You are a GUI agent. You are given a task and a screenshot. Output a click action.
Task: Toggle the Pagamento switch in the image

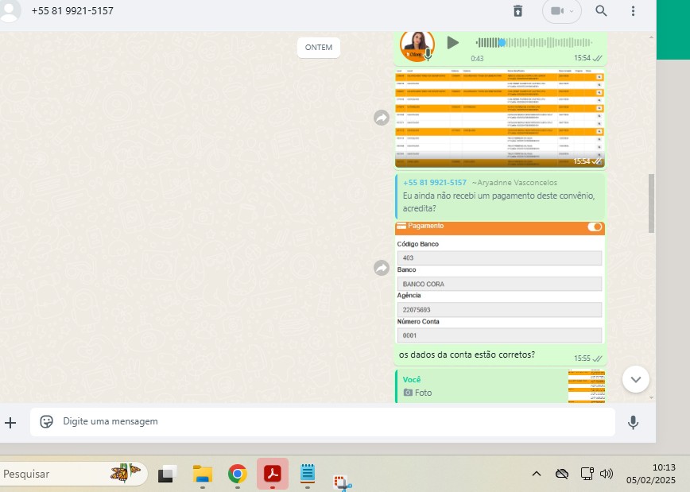[x=595, y=227]
